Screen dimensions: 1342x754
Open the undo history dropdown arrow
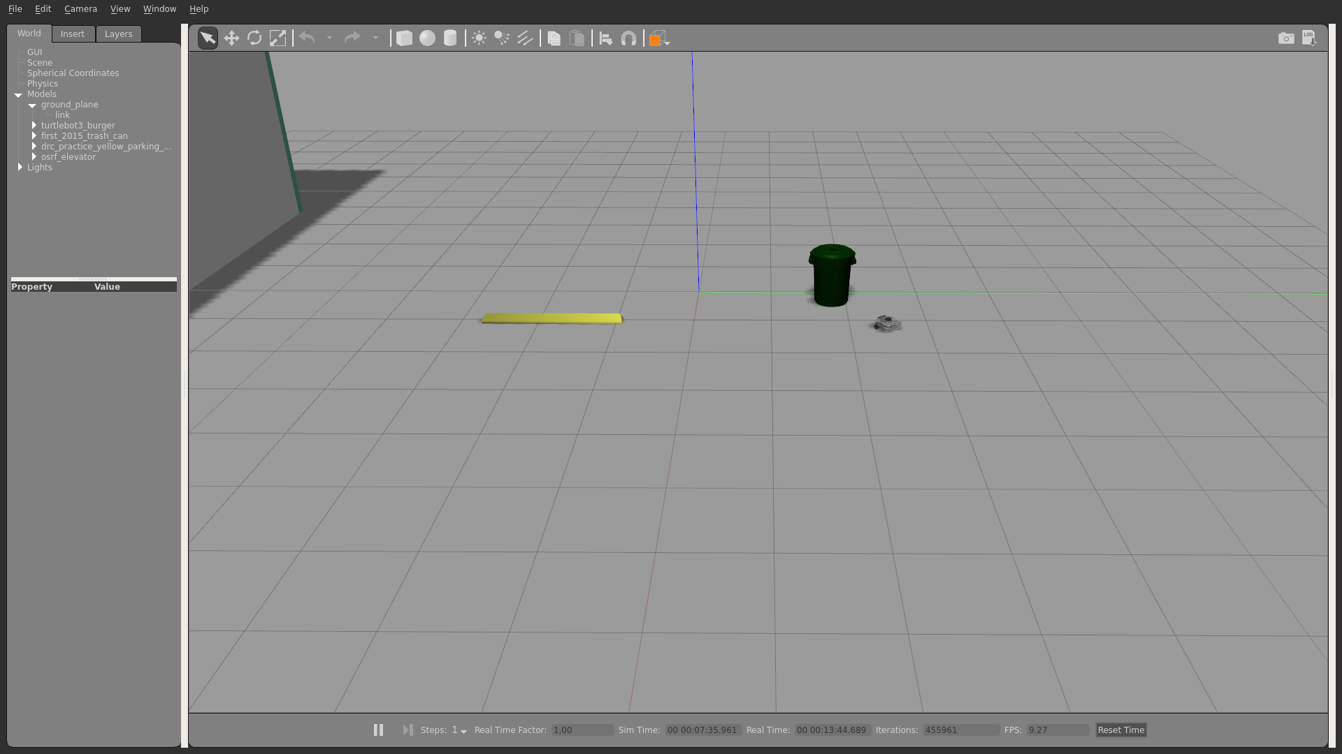pyautogui.click(x=329, y=38)
